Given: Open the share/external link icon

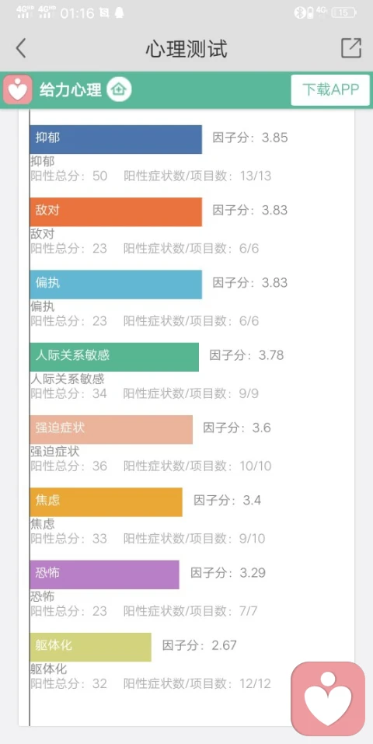Looking at the screenshot, I should tap(351, 48).
